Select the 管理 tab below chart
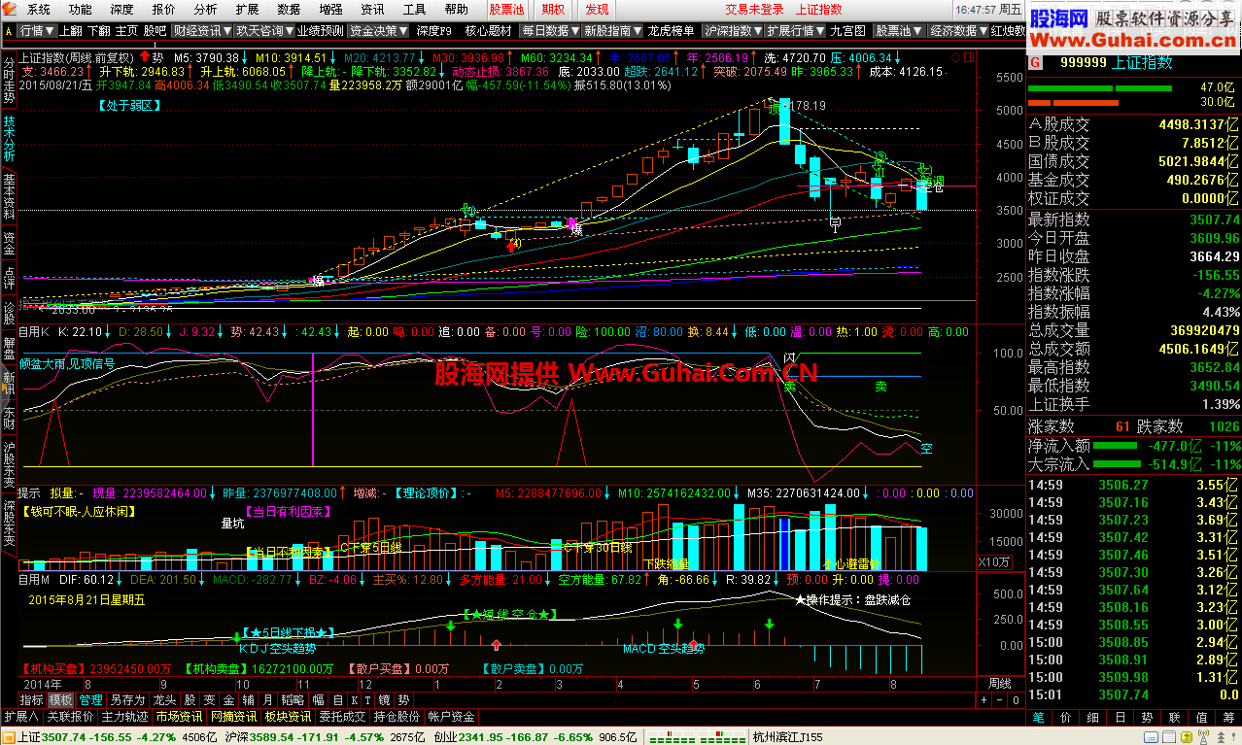The image size is (1242, 745). pyautogui.click(x=91, y=699)
